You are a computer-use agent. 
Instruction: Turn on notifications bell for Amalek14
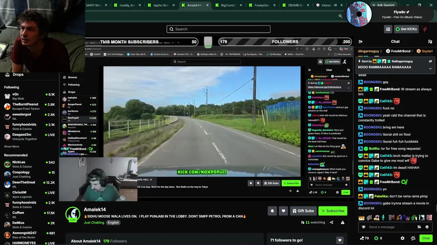pos(272,211)
